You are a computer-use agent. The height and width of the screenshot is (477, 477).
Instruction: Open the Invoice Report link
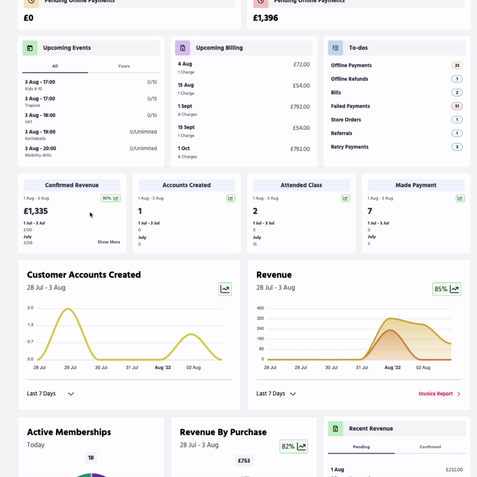(439, 394)
